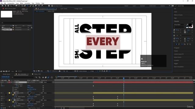195x109 pixels.
Task: Toggle the Start property stopwatch
Action: [16, 86]
